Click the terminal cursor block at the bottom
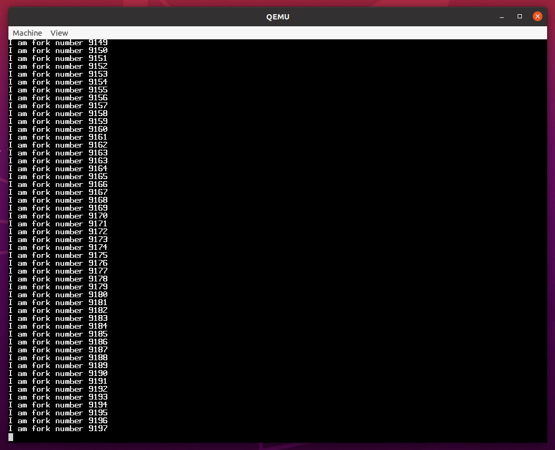Image resolution: width=555 pixels, height=450 pixels. 11,437
